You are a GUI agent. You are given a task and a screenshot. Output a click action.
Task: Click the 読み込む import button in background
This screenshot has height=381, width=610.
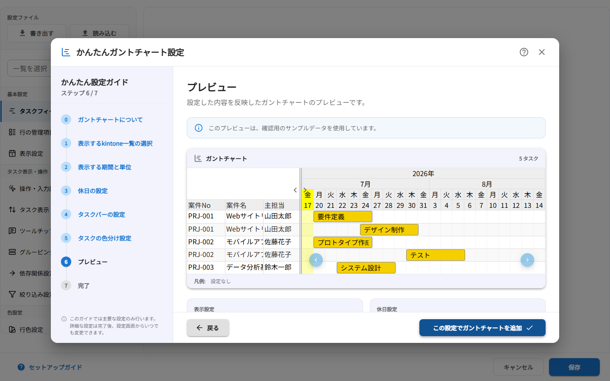click(x=100, y=33)
